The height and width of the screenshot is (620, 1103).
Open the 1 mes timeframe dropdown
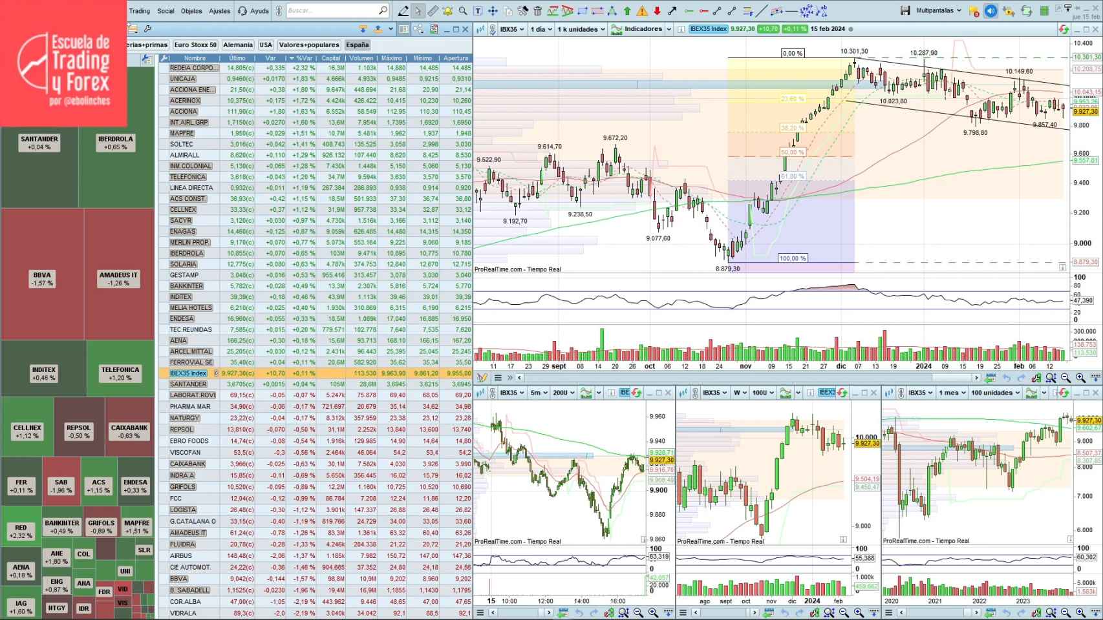953,393
